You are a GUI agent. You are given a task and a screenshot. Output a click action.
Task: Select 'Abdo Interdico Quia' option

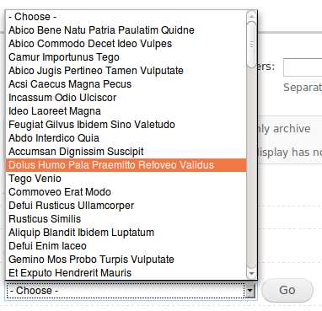[x=126, y=138]
